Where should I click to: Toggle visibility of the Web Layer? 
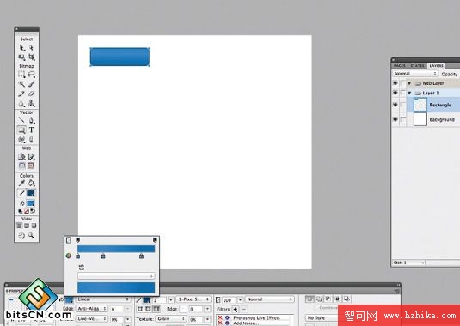click(x=396, y=83)
